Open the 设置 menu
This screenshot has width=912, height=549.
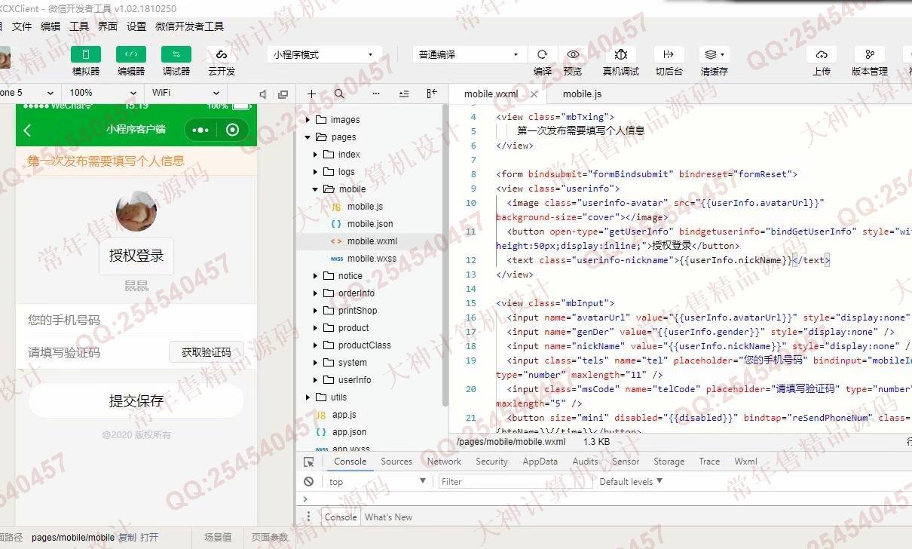136,26
